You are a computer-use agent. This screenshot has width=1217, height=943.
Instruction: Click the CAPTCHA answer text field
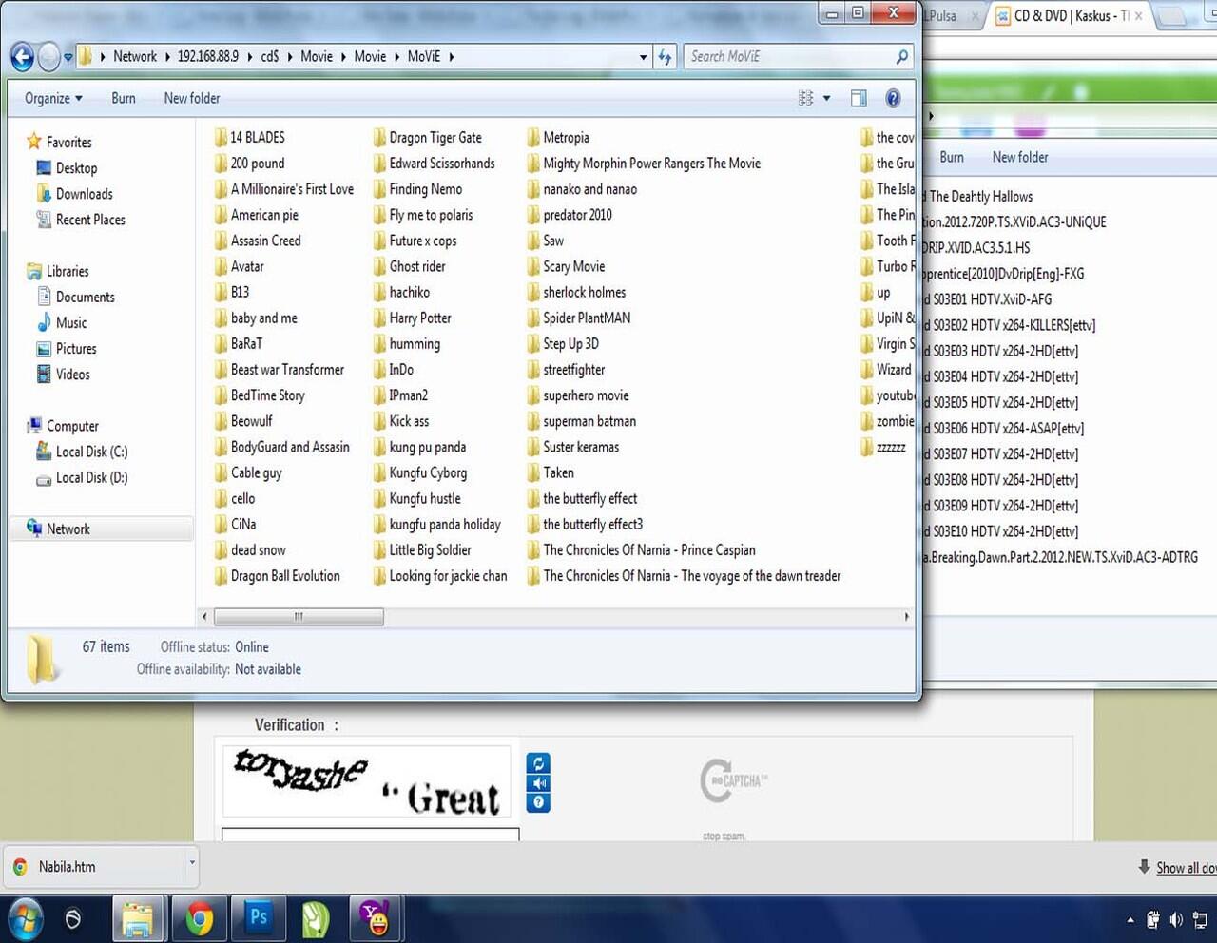tap(371, 836)
